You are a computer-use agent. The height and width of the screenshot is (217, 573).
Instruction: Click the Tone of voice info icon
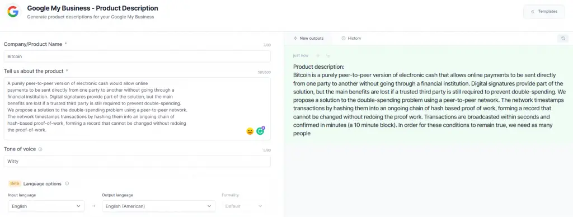click(40, 149)
